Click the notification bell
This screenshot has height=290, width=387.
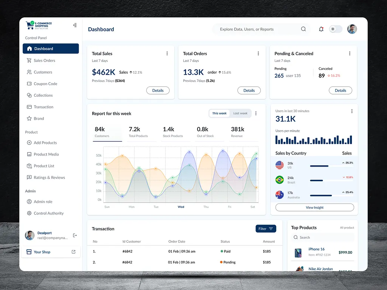(321, 29)
